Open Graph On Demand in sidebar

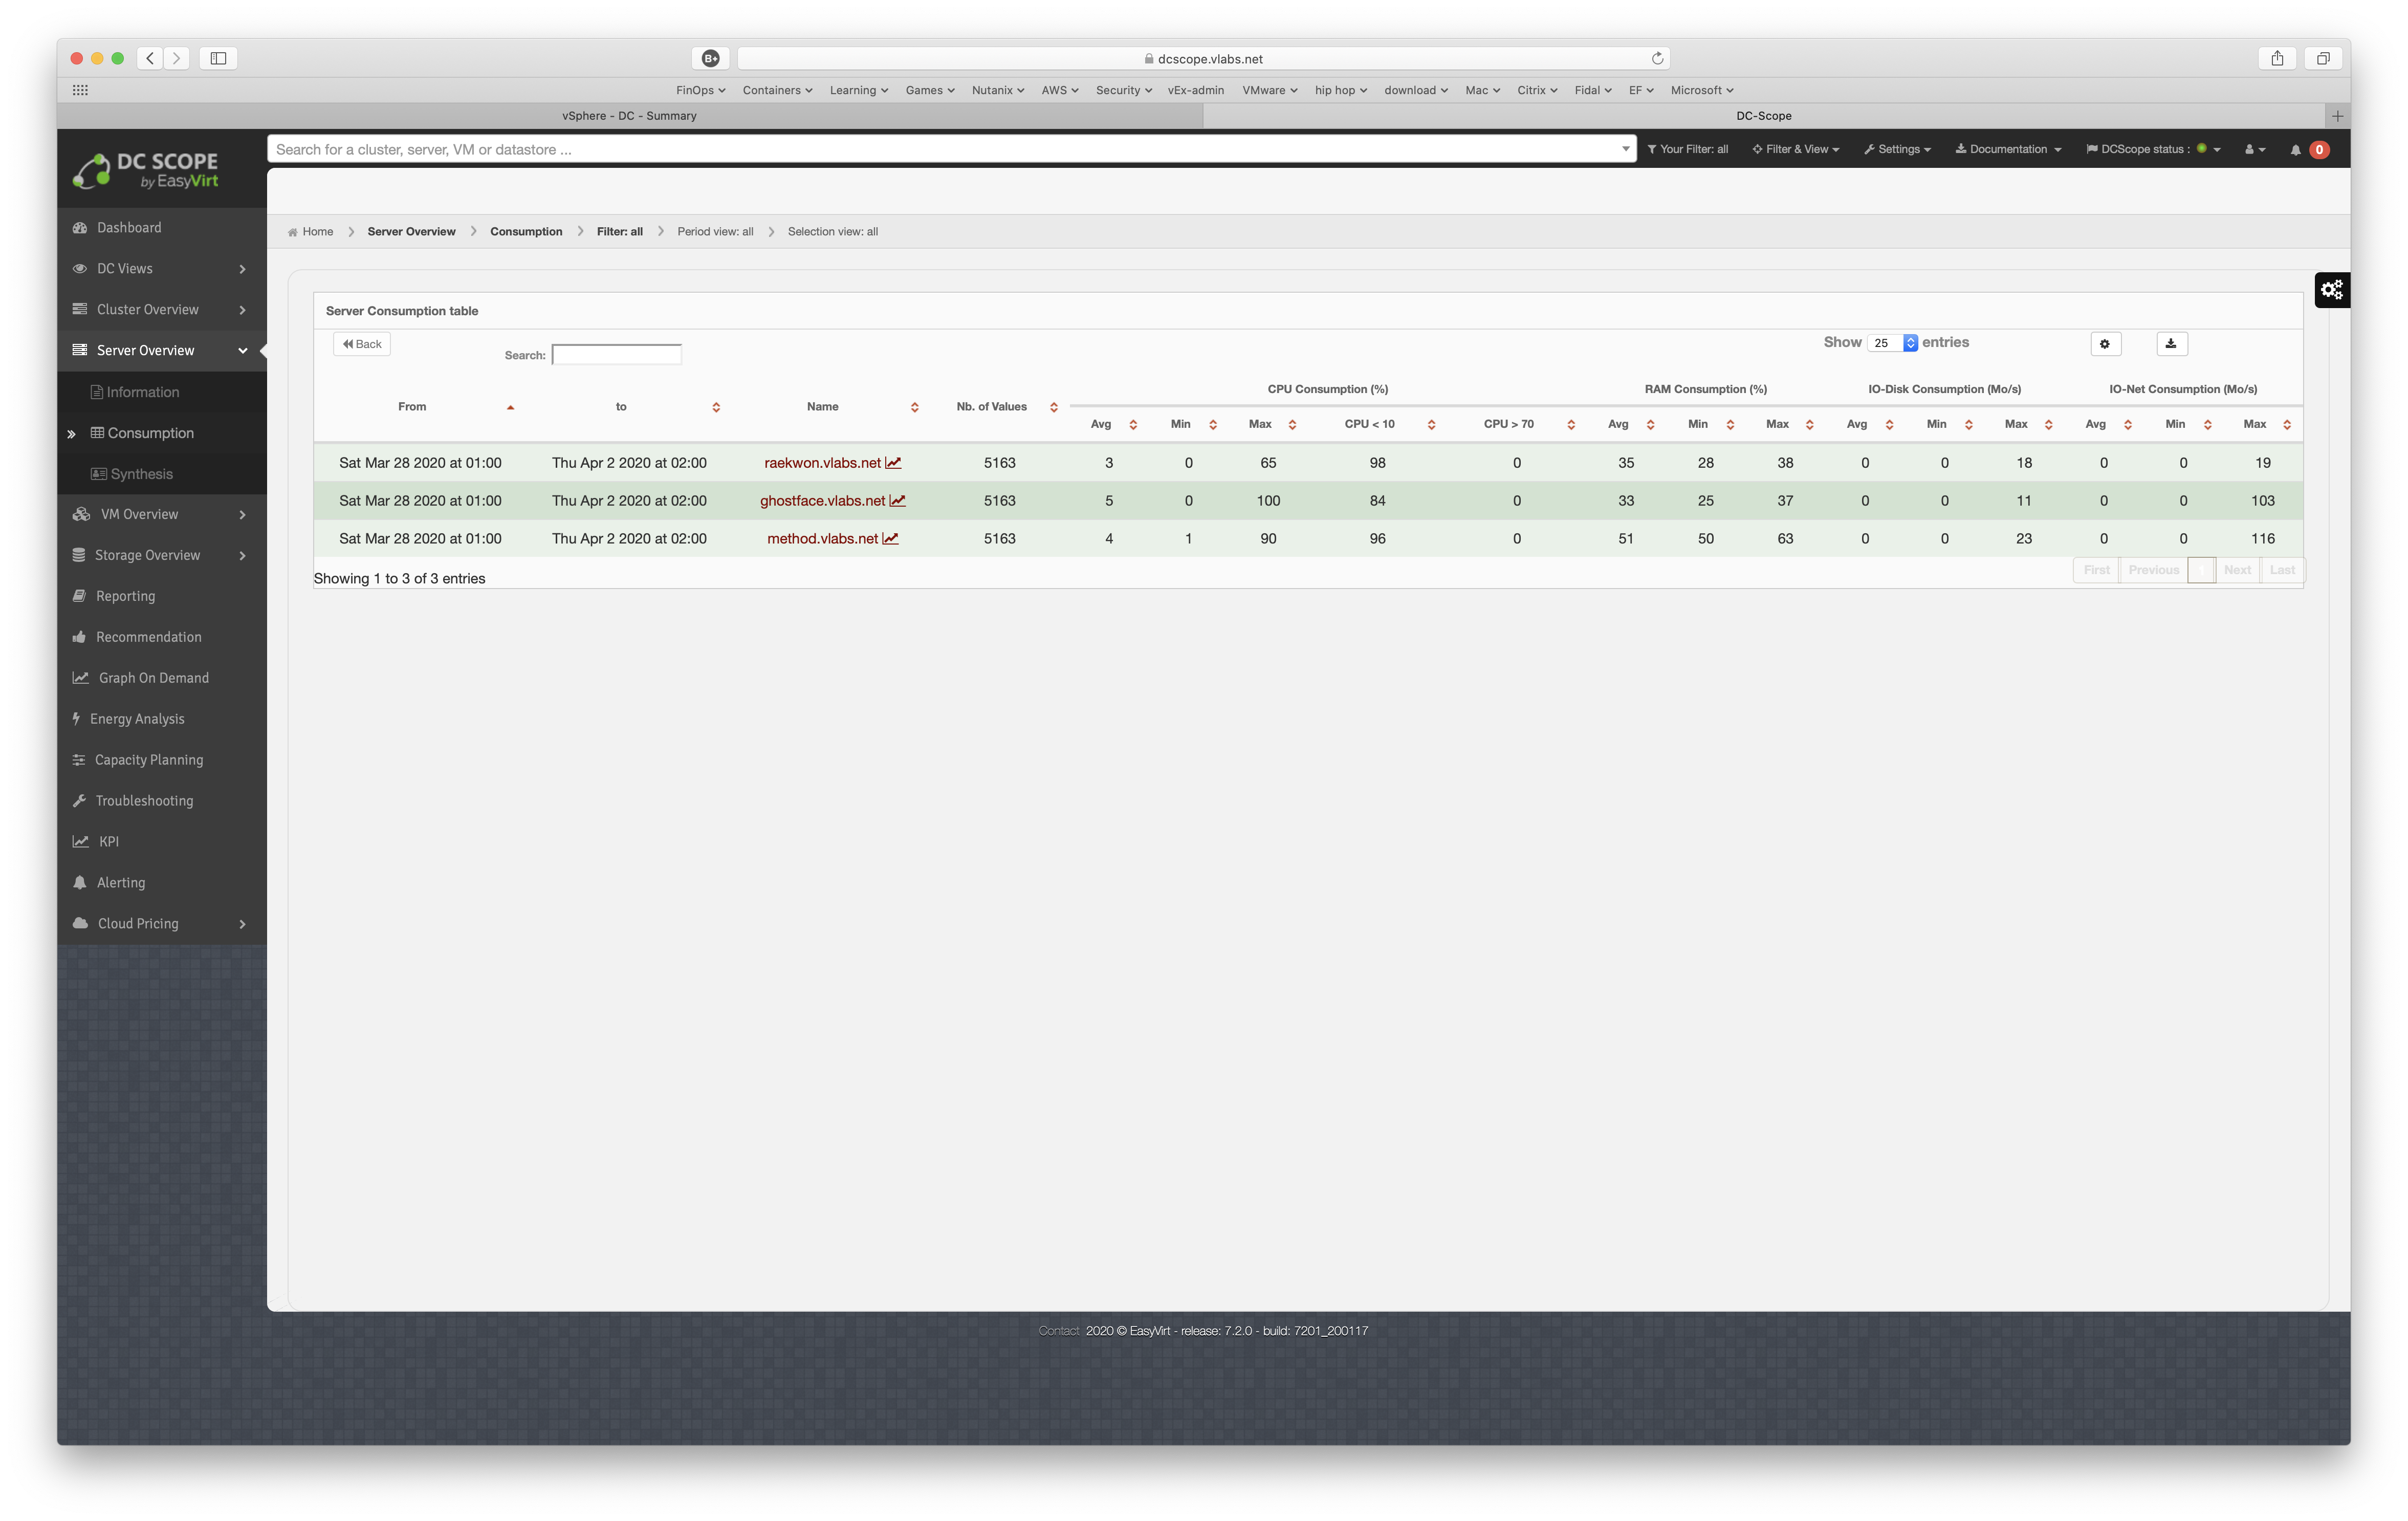[x=162, y=678]
